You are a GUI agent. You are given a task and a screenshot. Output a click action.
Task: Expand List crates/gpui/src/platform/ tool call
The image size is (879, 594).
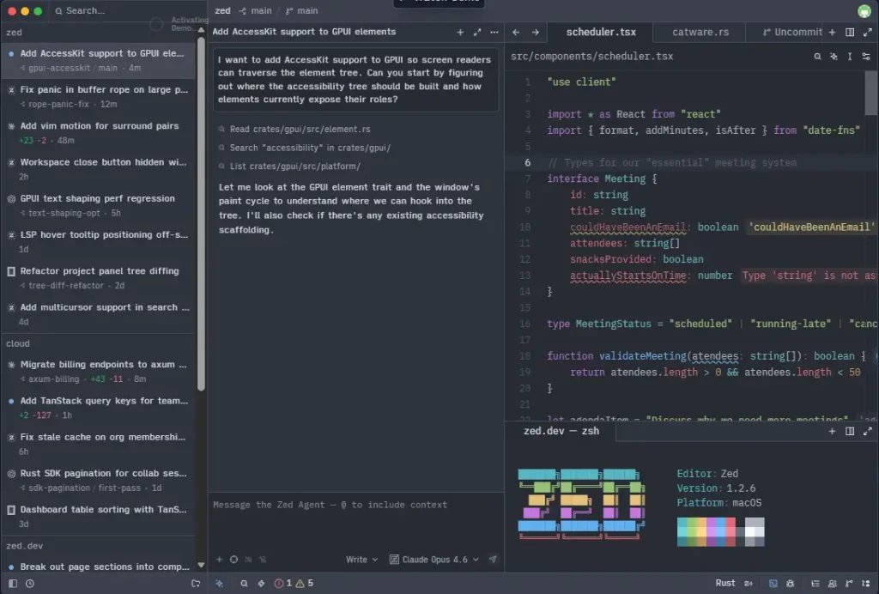[290, 167]
